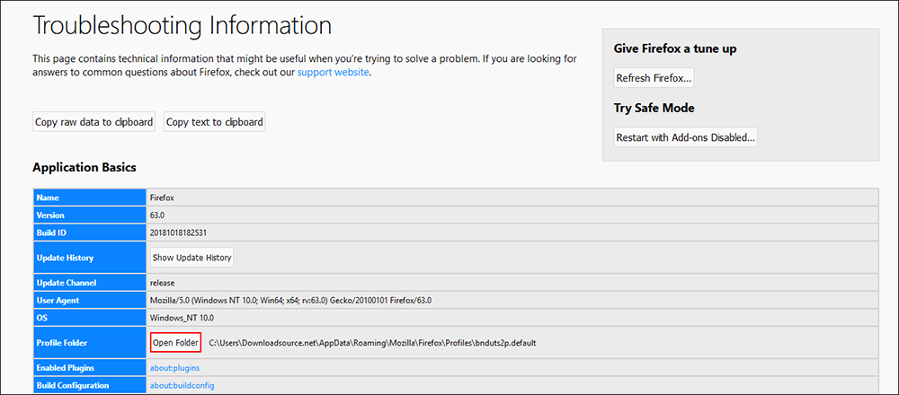Click the Refresh Firefox button

pos(654,78)
